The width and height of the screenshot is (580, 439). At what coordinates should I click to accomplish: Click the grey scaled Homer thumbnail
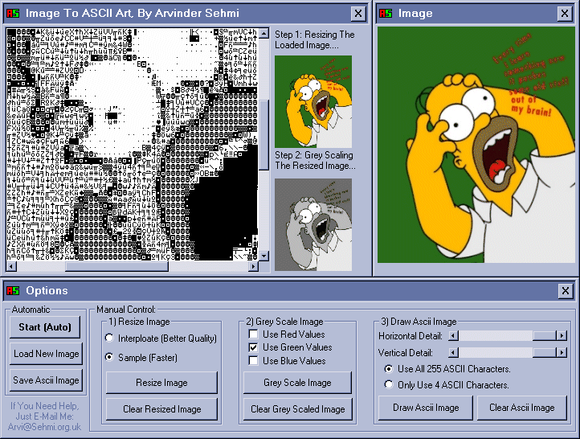click(x=312, y=224)
